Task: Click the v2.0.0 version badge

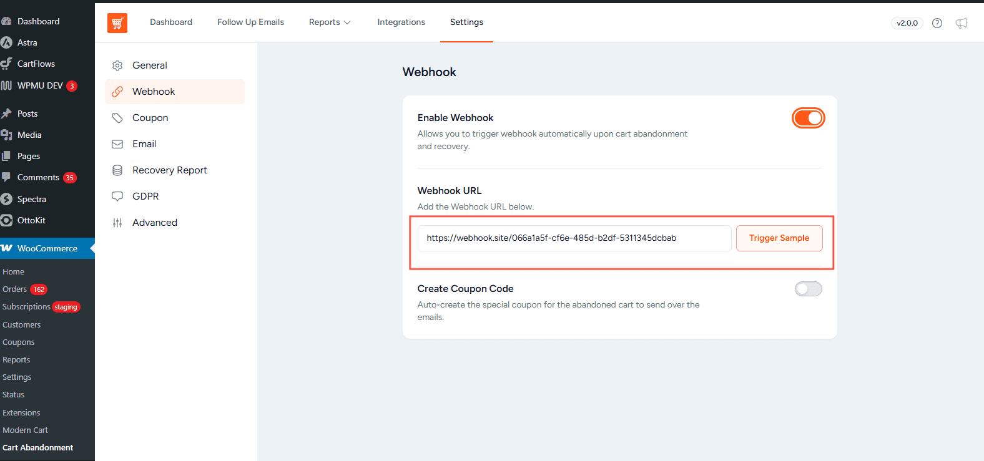Action: [907, 23]
